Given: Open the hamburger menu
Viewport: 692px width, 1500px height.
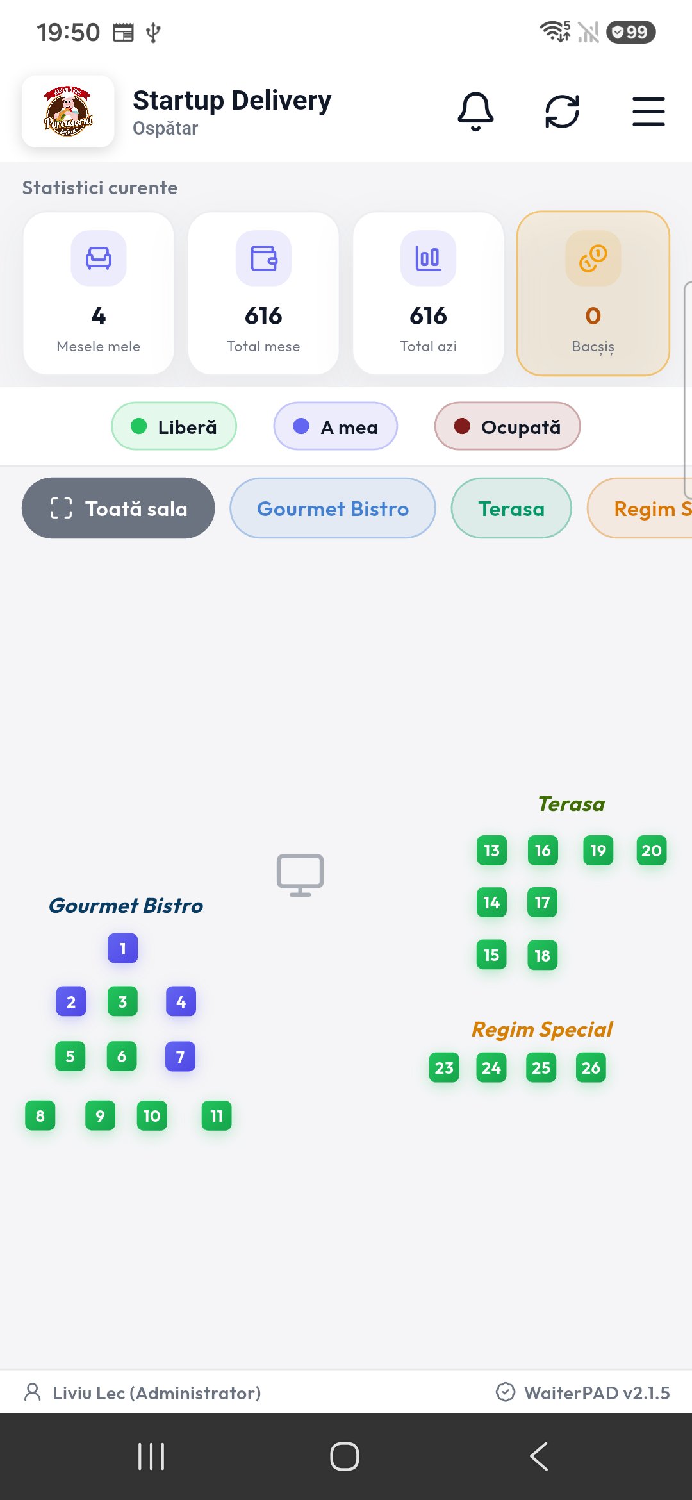Looking at the screenshot, I should click(648, 112).
